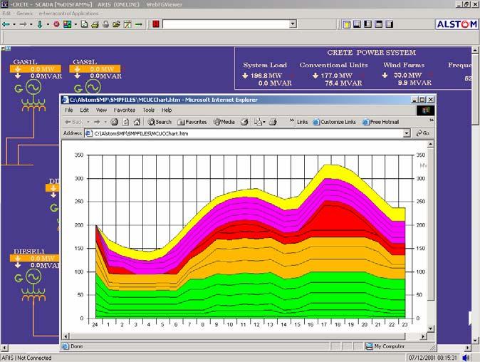
Task: Click the Internet Explorer Stop icon
Action: tap(114, 122)
